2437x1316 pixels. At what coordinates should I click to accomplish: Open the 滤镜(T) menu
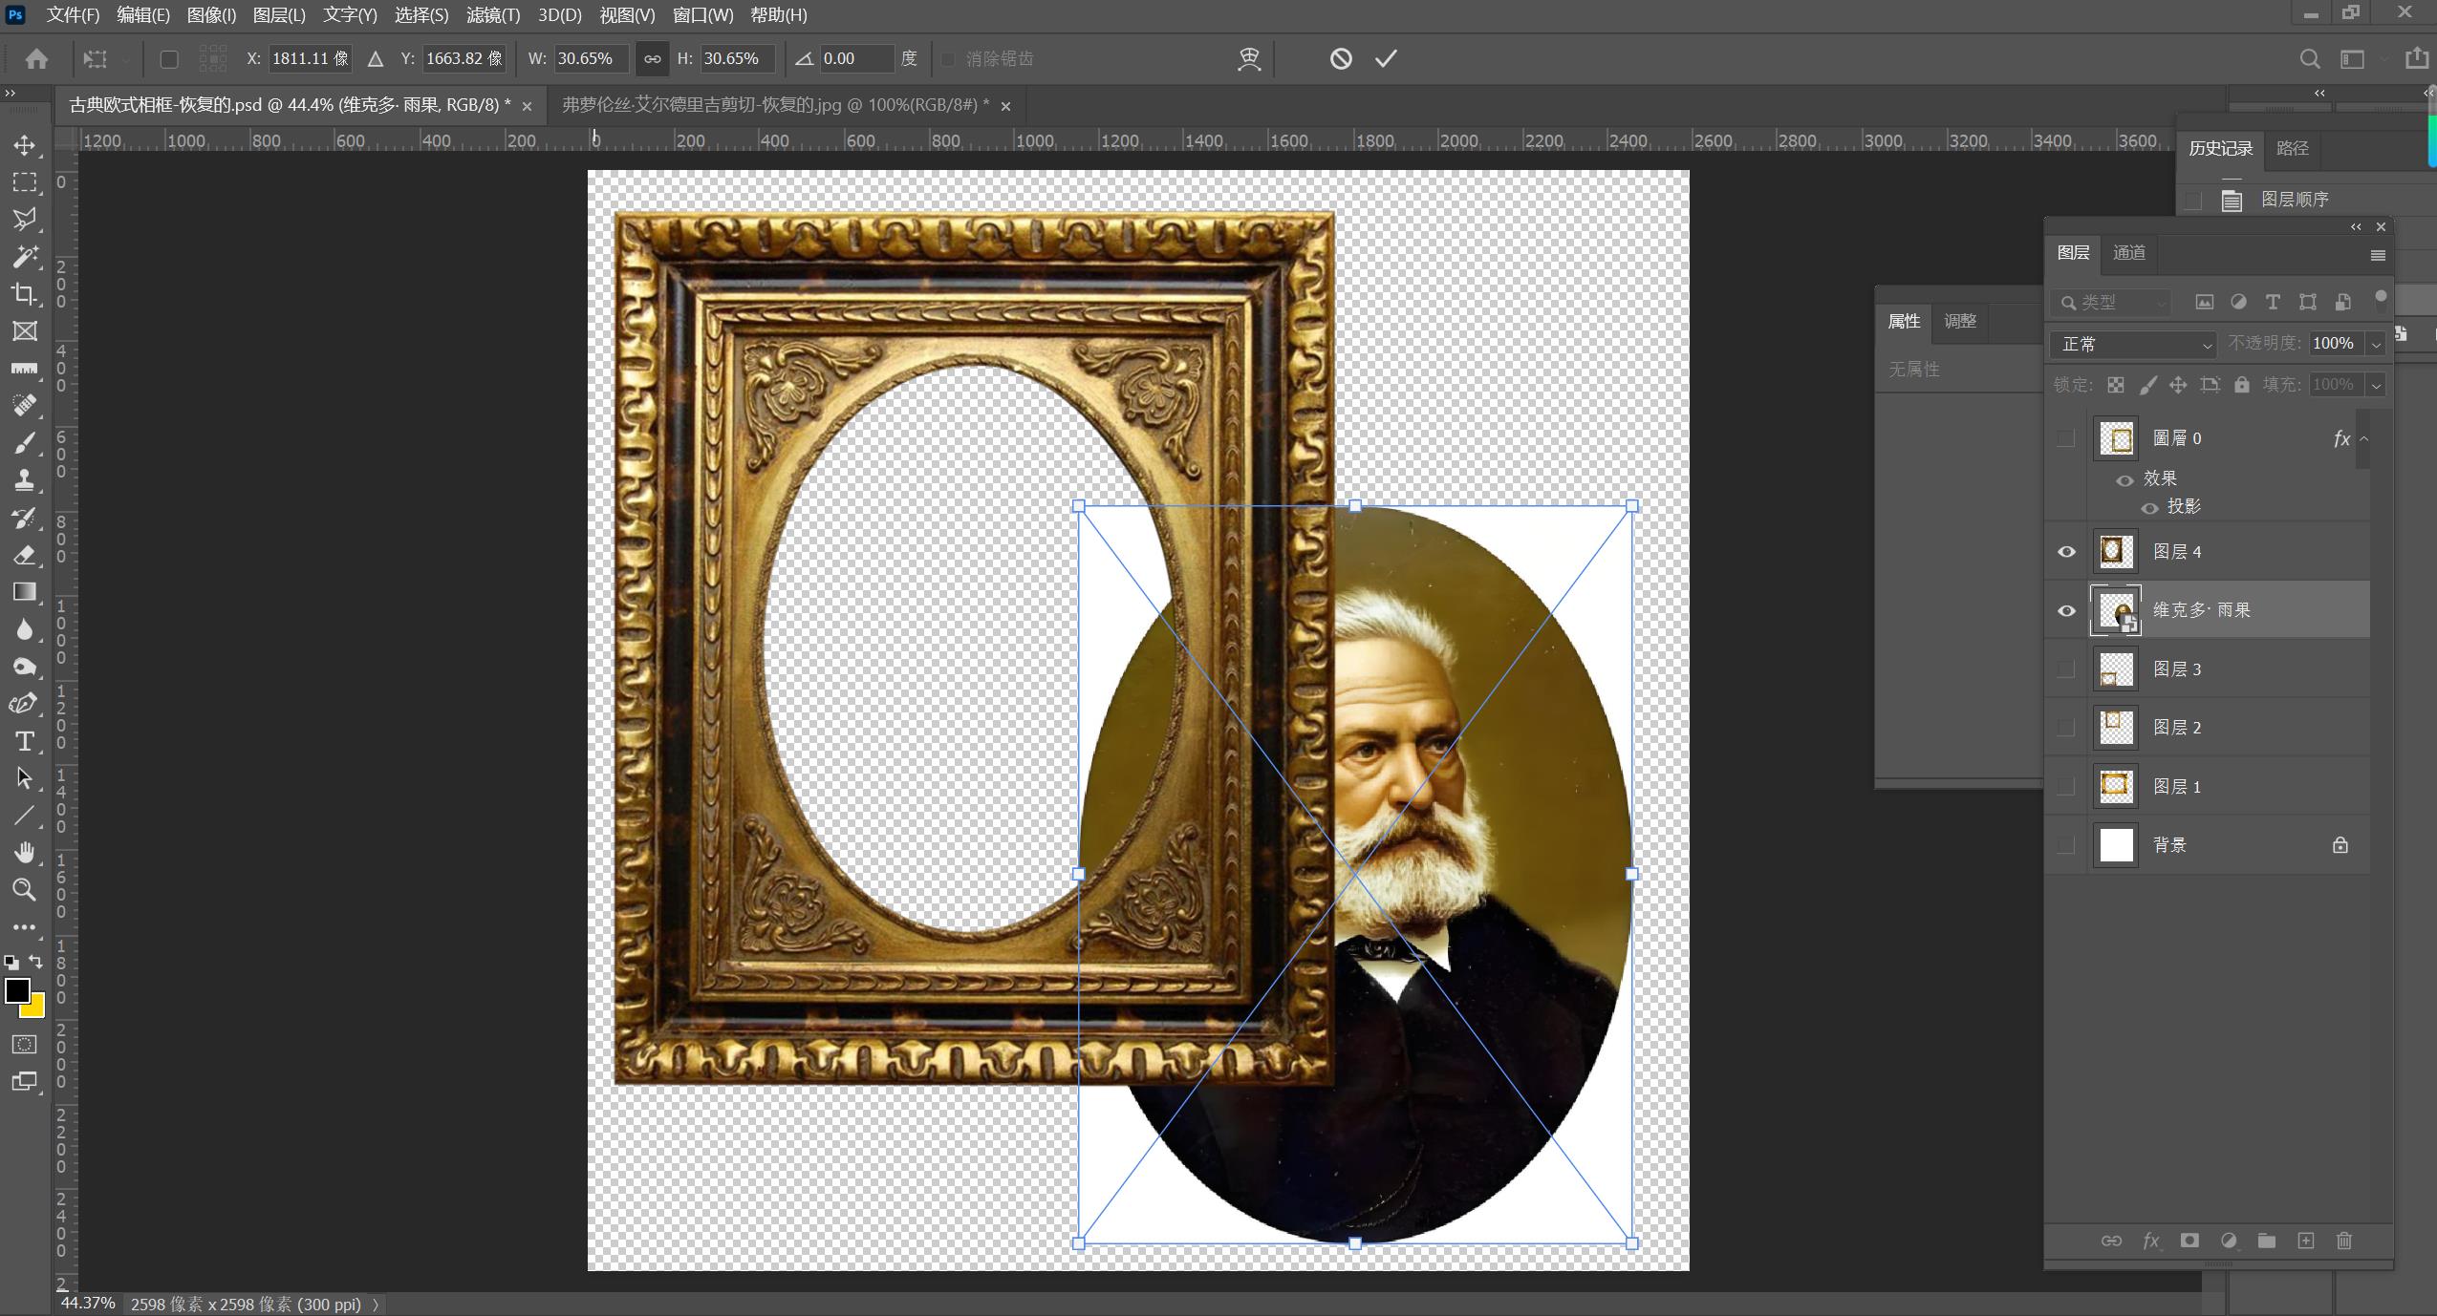pos(492,15)
